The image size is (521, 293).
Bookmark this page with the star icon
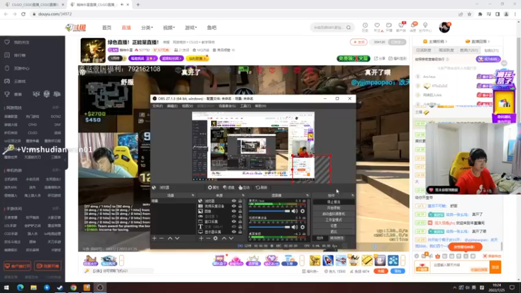coord(469,14)
